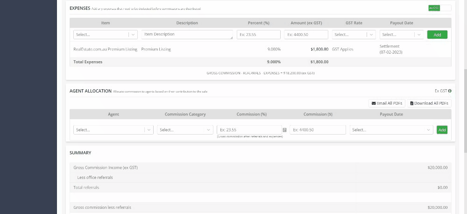
Task: Open the Agent selection dropdown
Action: point(113,130)
